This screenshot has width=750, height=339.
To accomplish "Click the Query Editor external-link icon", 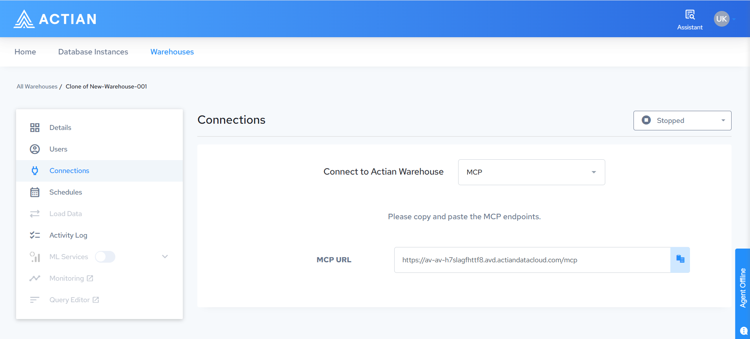I will pyautogui.click(x=96, y=300).
